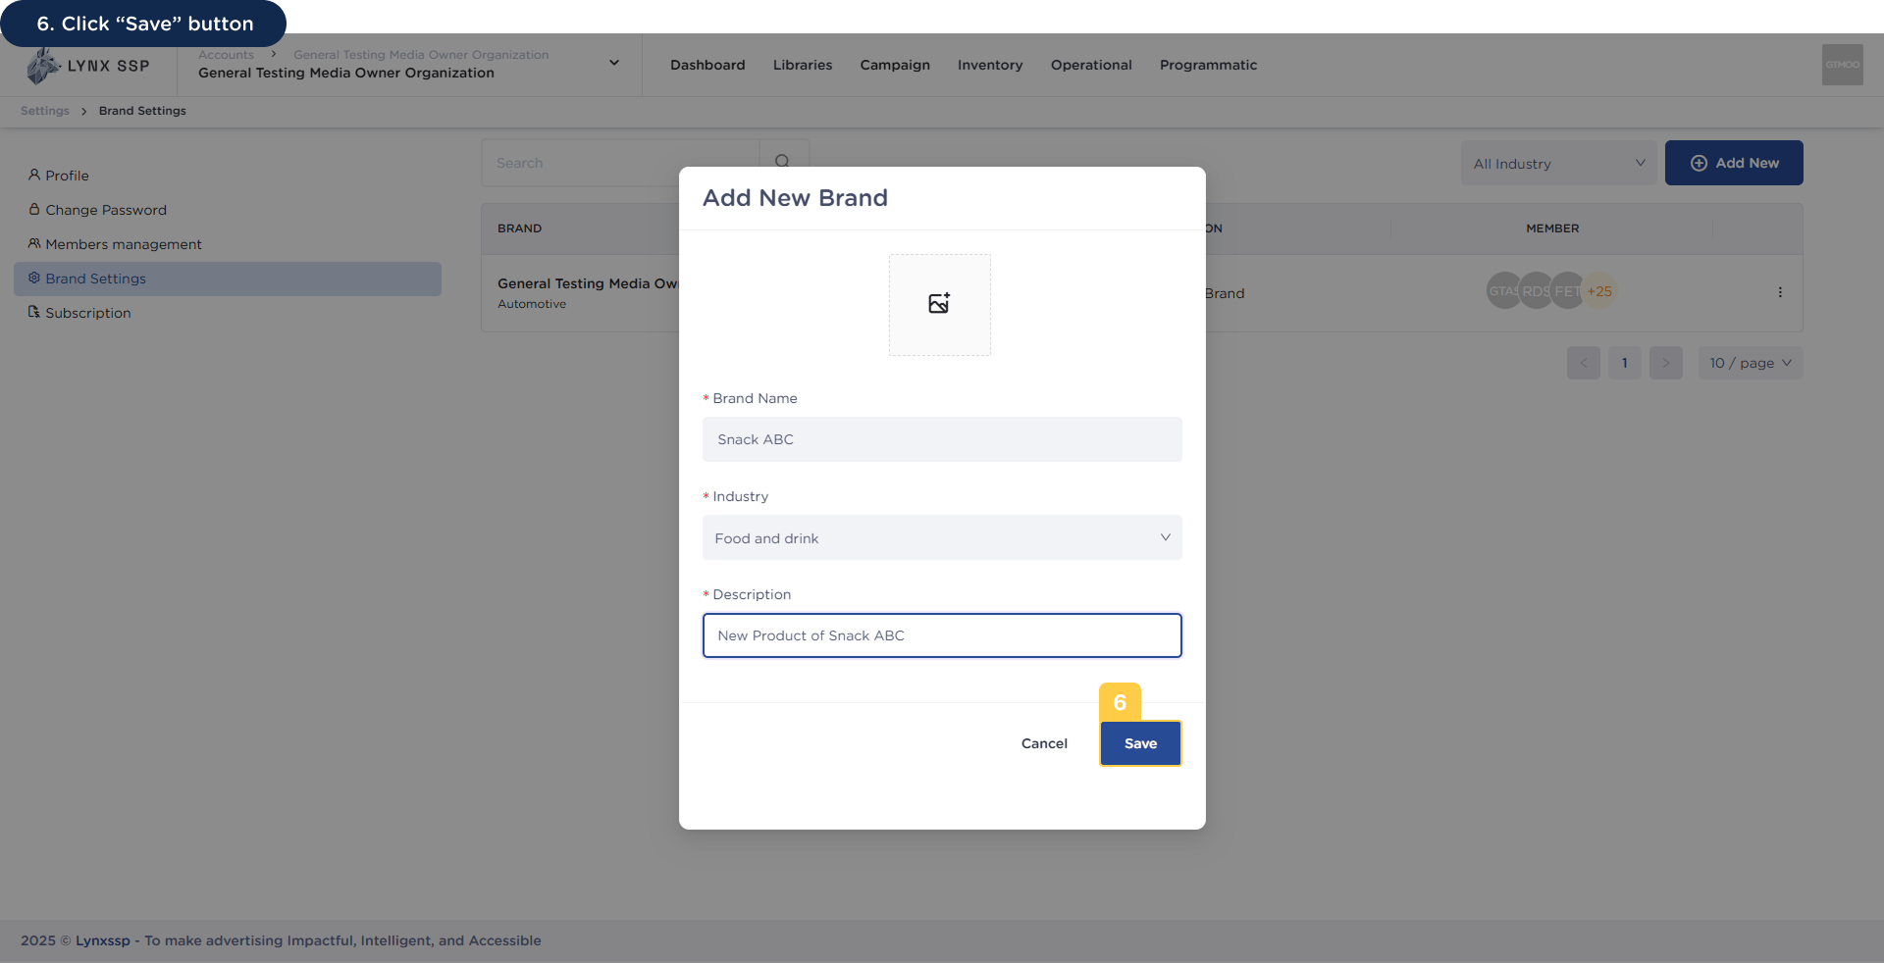Expand the organization switcher chevron
The width and height of the screenshot is (1884, 963).
pos(614,63)
